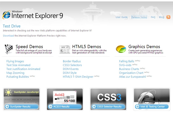The height and width of the screenshot is (114, 173).
Task: Launch the Pulsating Bubbles demo
Action: (18, 77)
